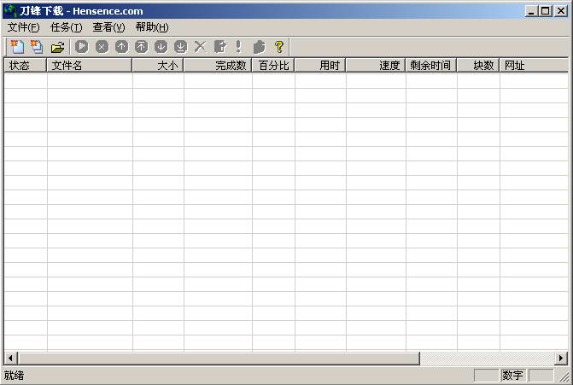Click the horizontal scrollbar right arrow
Viewport: 573px width, 385px height.
(x=561, y=358)
